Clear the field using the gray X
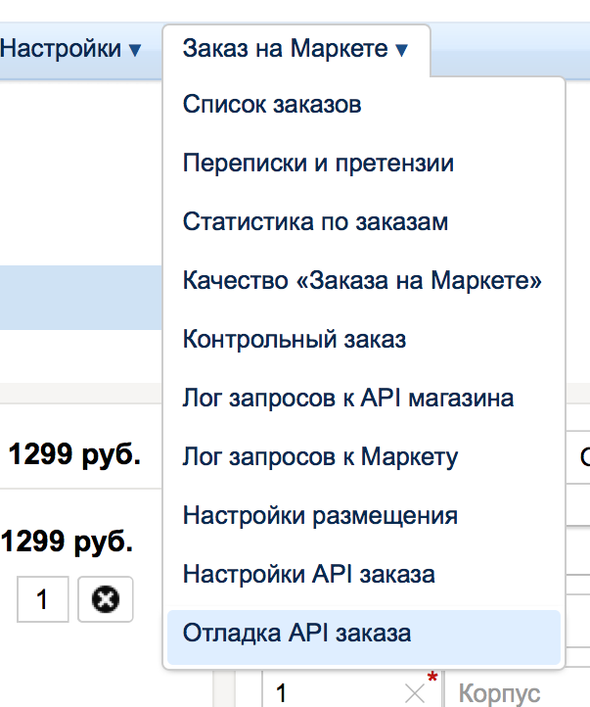This screenshot has width=590, height=707. coord(416,693)
